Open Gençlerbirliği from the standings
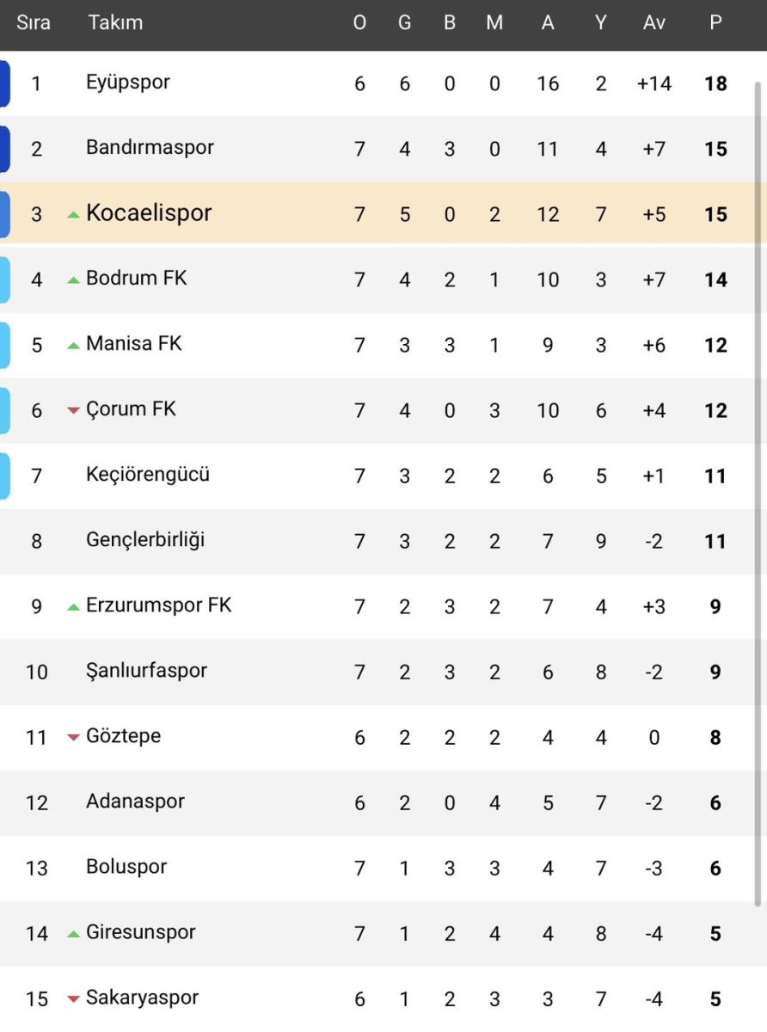 pos(145,540)
